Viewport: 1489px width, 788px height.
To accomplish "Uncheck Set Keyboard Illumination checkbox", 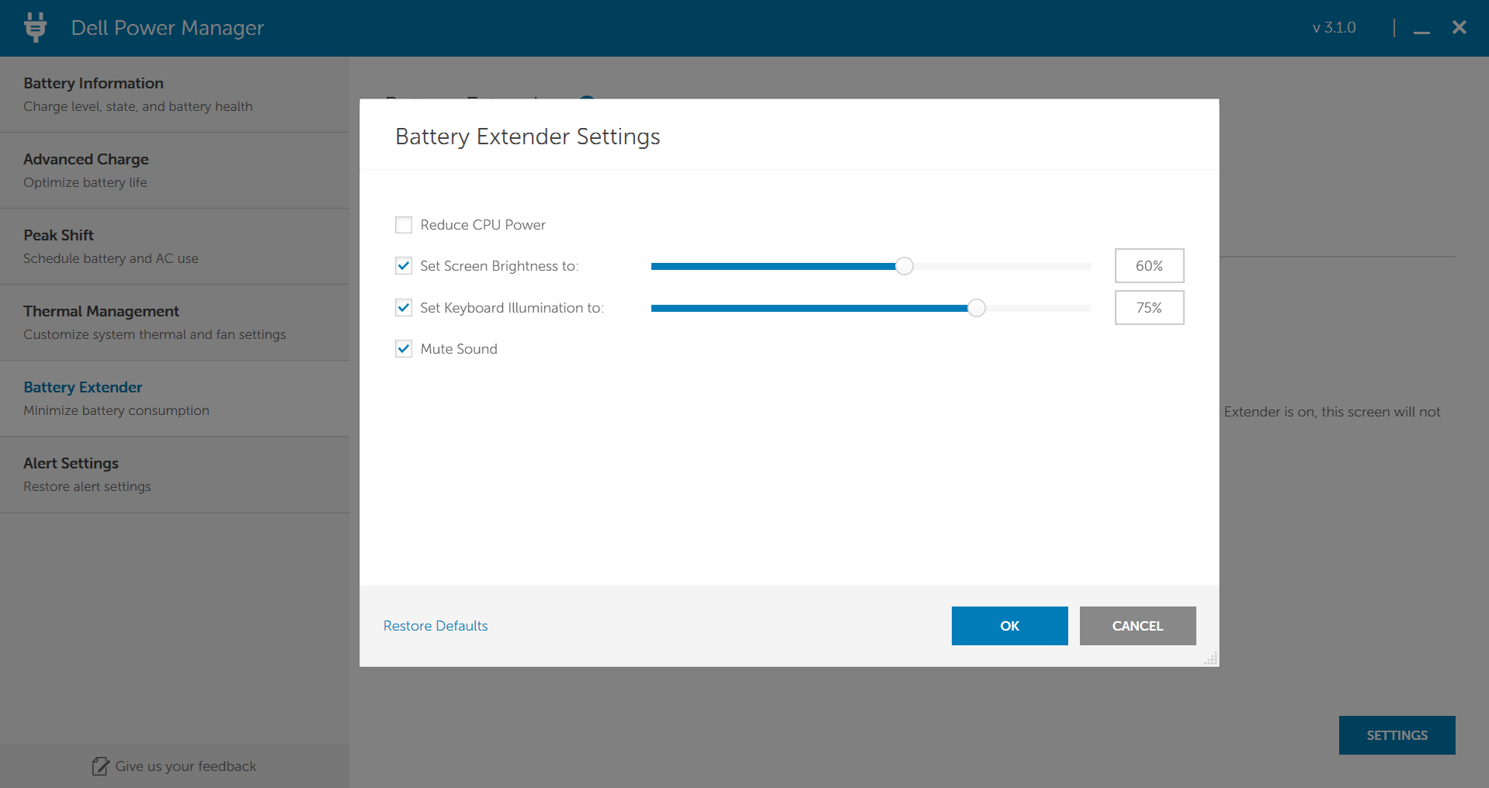I will (x=404, y=308).
